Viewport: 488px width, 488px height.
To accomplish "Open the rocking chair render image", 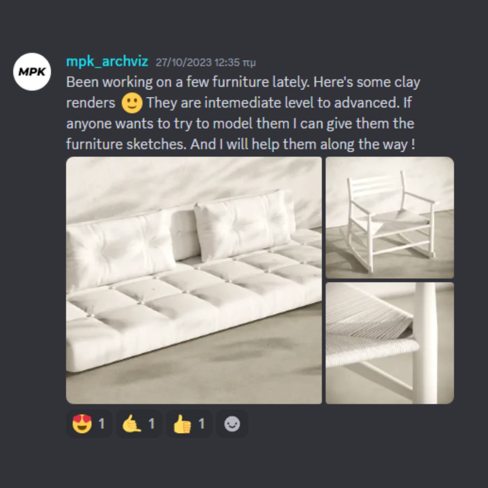I will coord(390,218).
